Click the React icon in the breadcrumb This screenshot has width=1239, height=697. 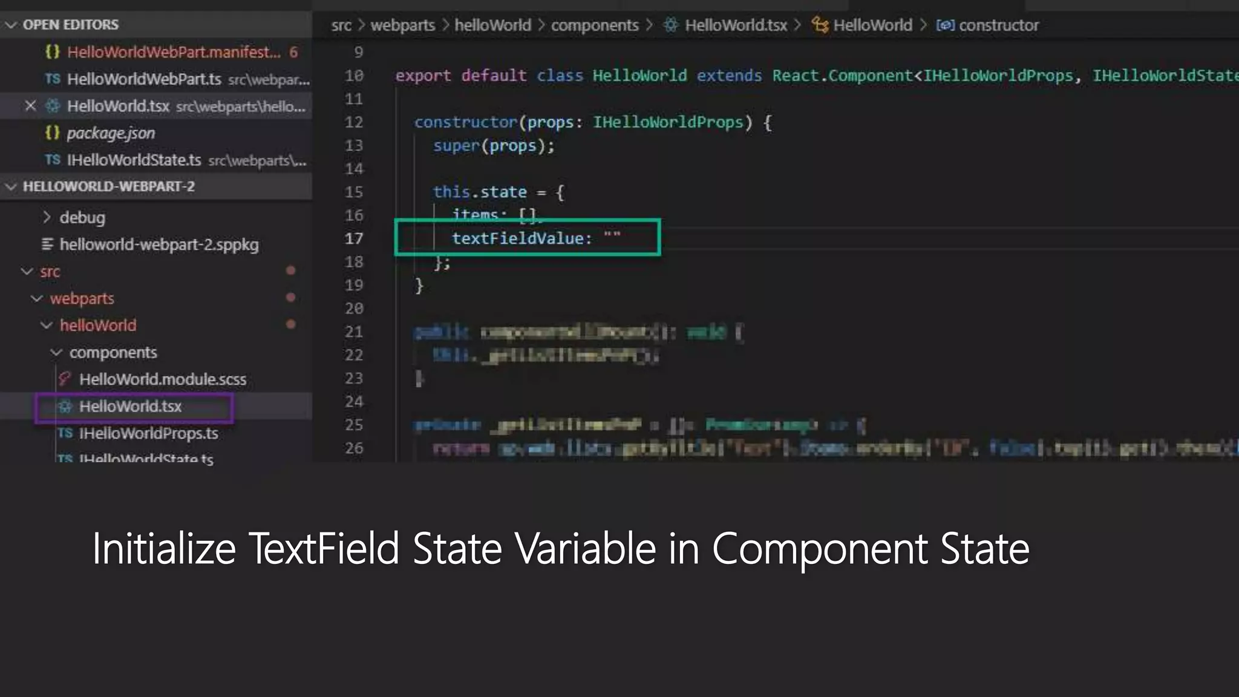click(x=670, y=25)
